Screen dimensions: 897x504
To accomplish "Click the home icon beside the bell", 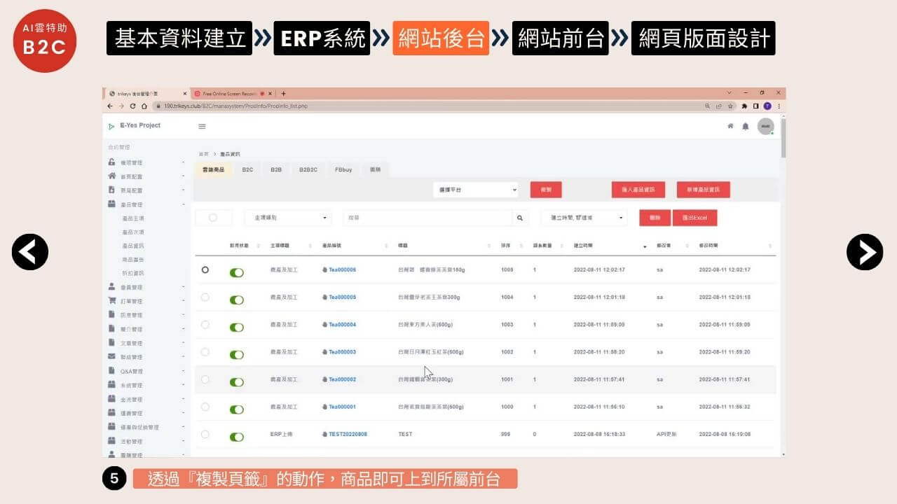I will pyautogui.click(x=730, y=127).
